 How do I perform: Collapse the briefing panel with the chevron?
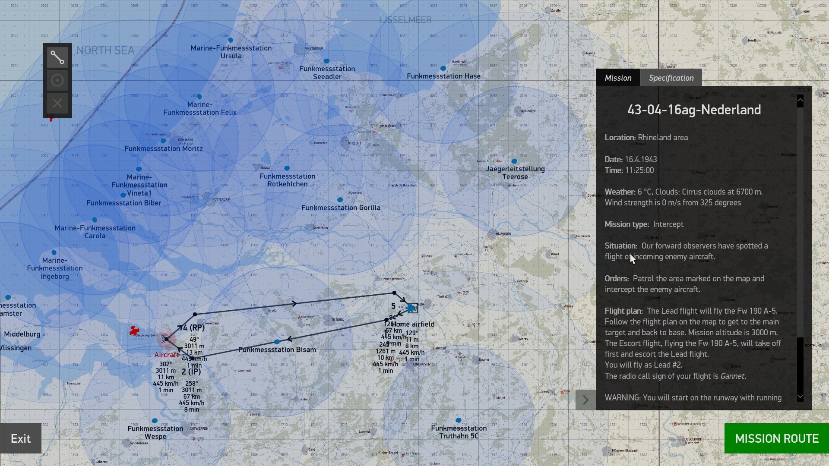(x=585, y=400)
